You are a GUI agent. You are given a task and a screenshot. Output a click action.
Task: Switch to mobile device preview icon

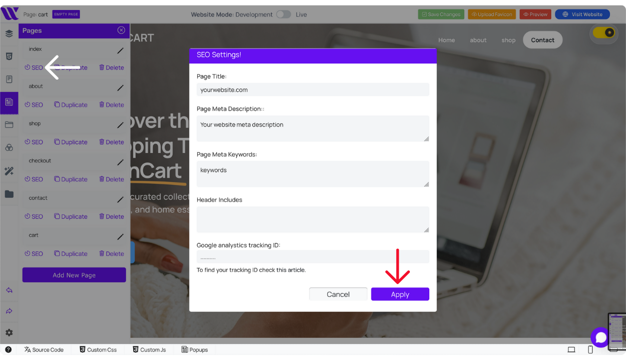pos(590,349)
